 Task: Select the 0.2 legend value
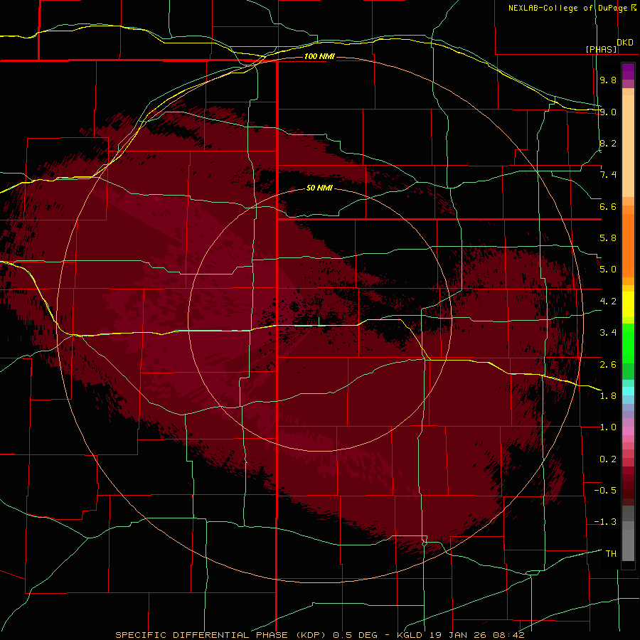point(608,459)
